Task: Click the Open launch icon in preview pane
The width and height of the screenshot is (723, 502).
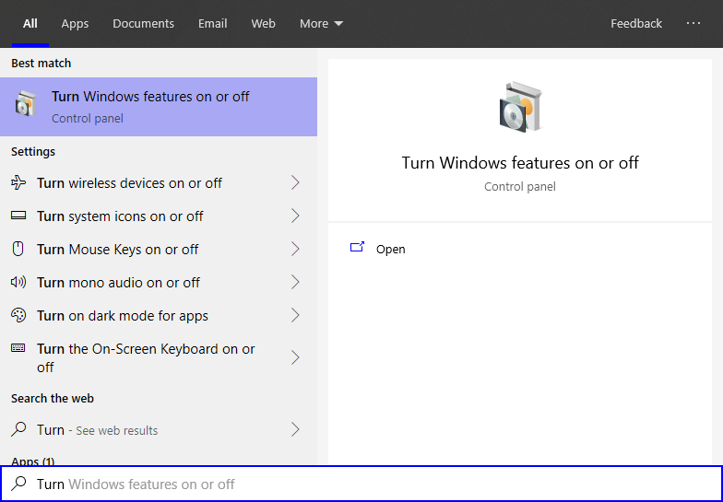Action: click(x=358, y=247)
